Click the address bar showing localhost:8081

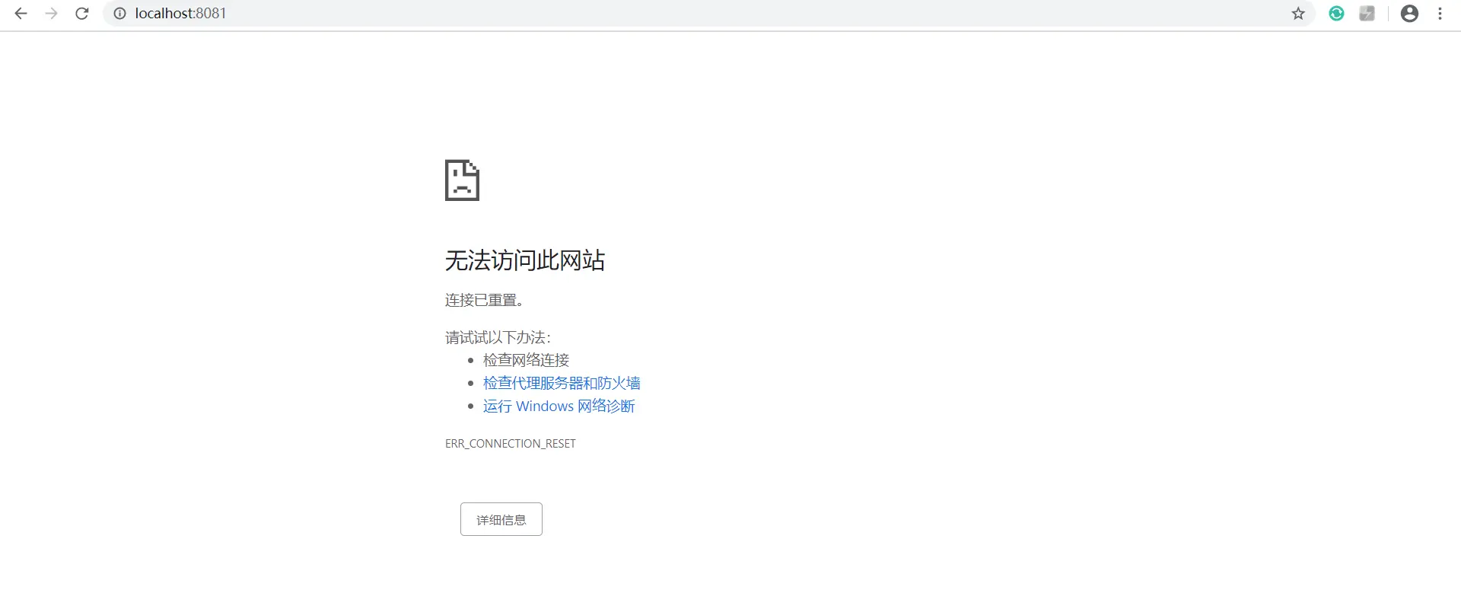click(x=708, y=14)
